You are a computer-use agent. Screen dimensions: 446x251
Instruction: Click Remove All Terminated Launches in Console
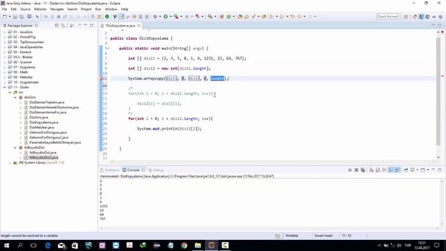362,170
